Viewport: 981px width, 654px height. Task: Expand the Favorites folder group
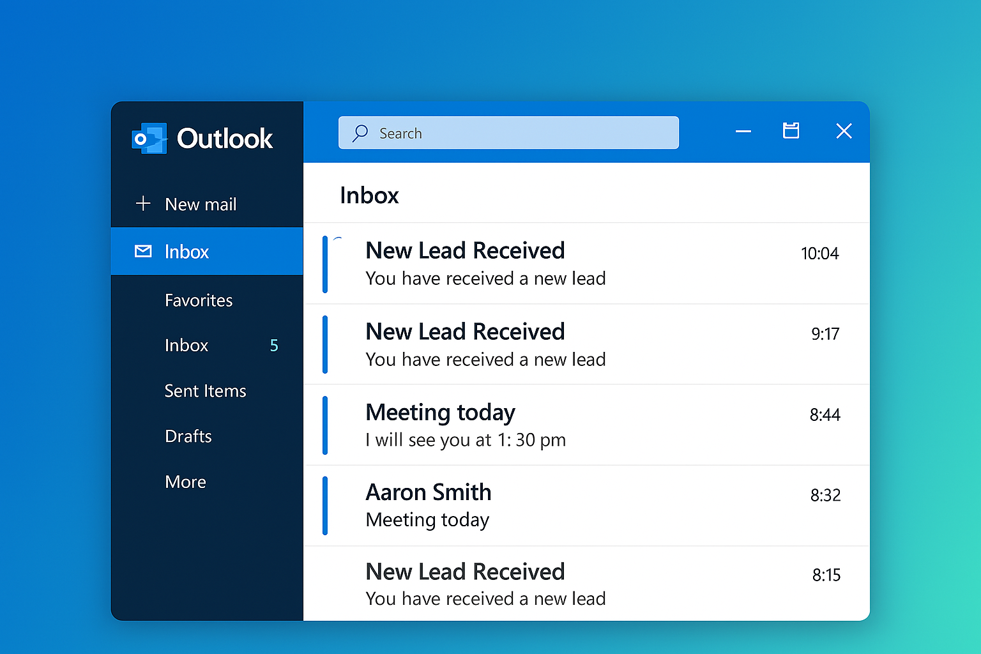click(x=199, y=300)
